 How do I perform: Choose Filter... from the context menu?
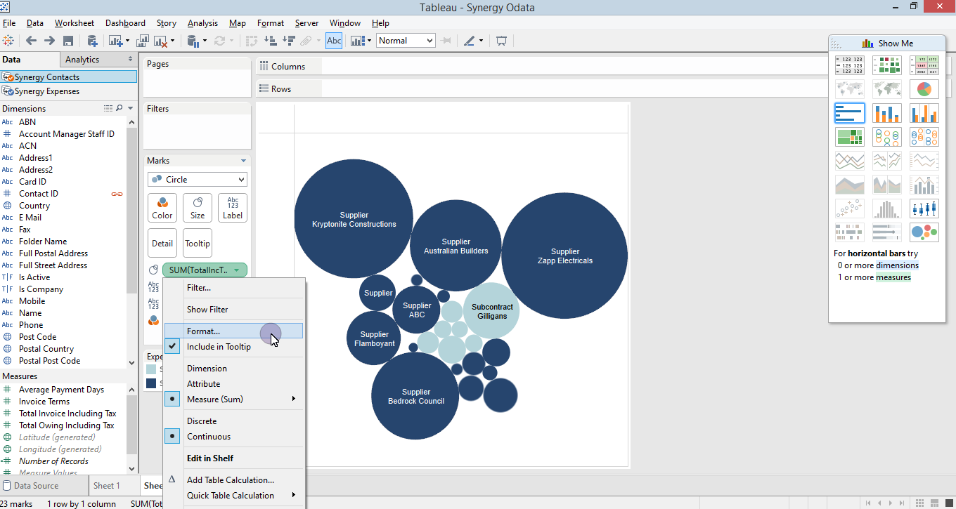[199, 287]
